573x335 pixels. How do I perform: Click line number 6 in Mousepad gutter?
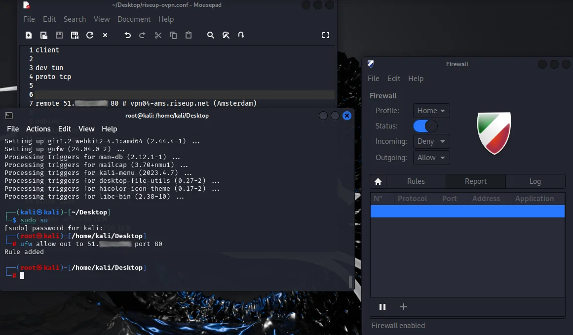(31, 95)
